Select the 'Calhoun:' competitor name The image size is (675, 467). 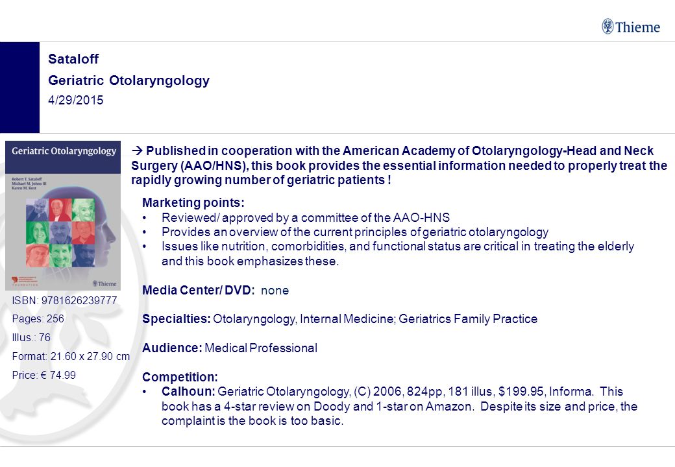[188, 391]
